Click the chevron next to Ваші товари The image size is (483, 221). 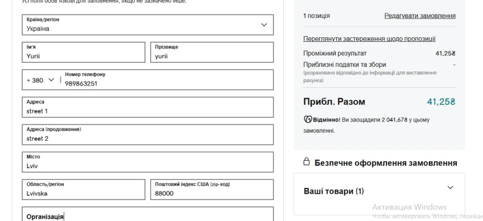[450, 187]
